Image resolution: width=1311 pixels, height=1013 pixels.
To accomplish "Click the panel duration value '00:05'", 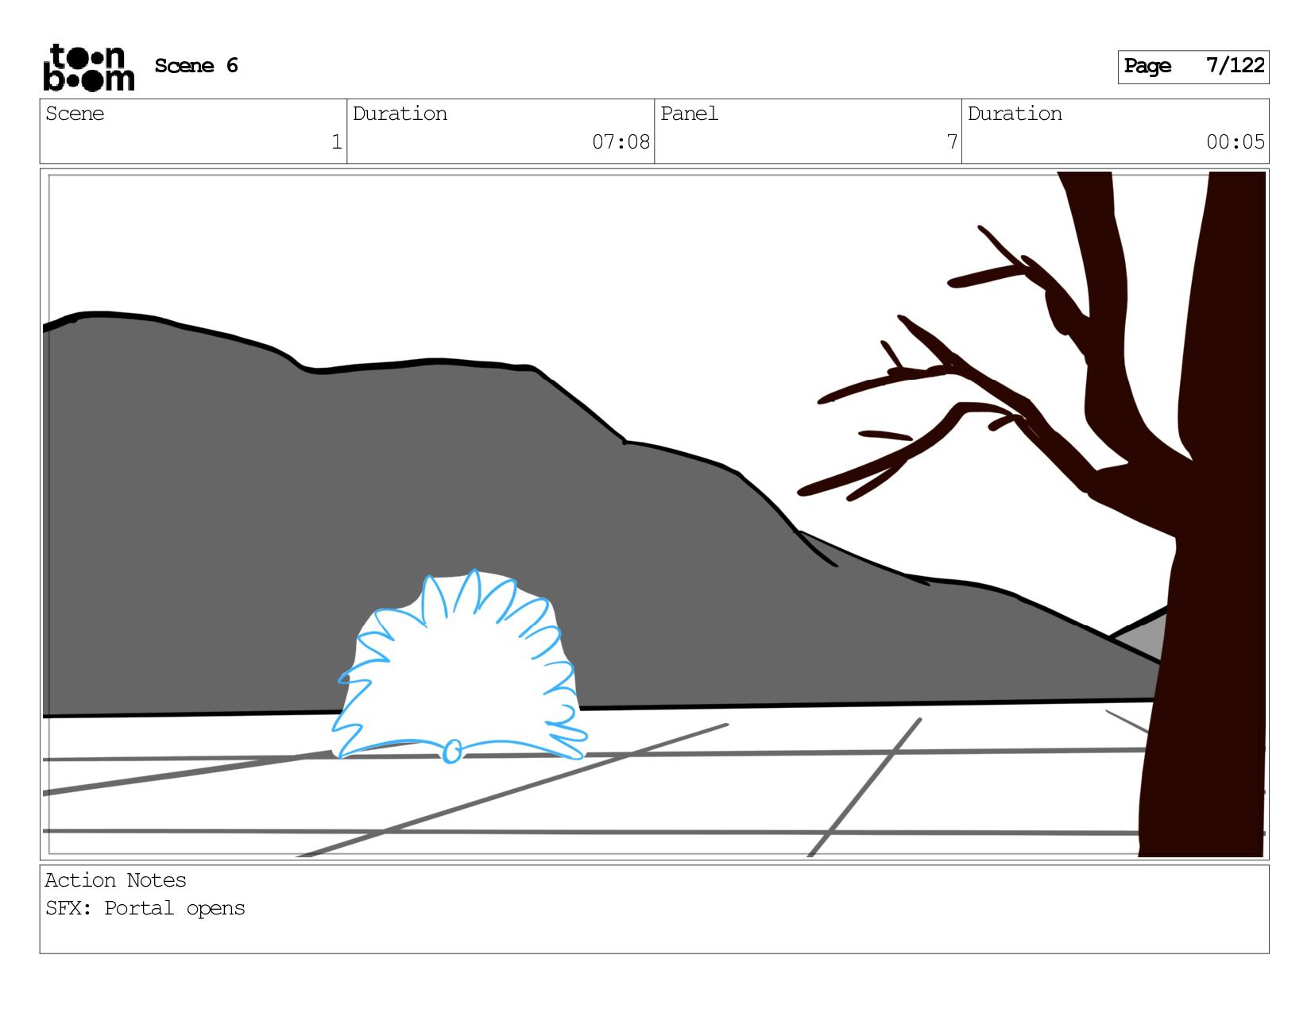I will pos(1235,142).
